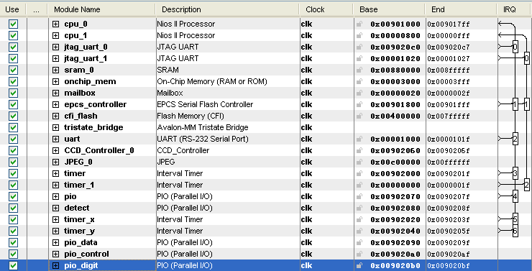
Task: Uncheck the Use checkbox for cpu_1
Action: (x=13, y=36)
